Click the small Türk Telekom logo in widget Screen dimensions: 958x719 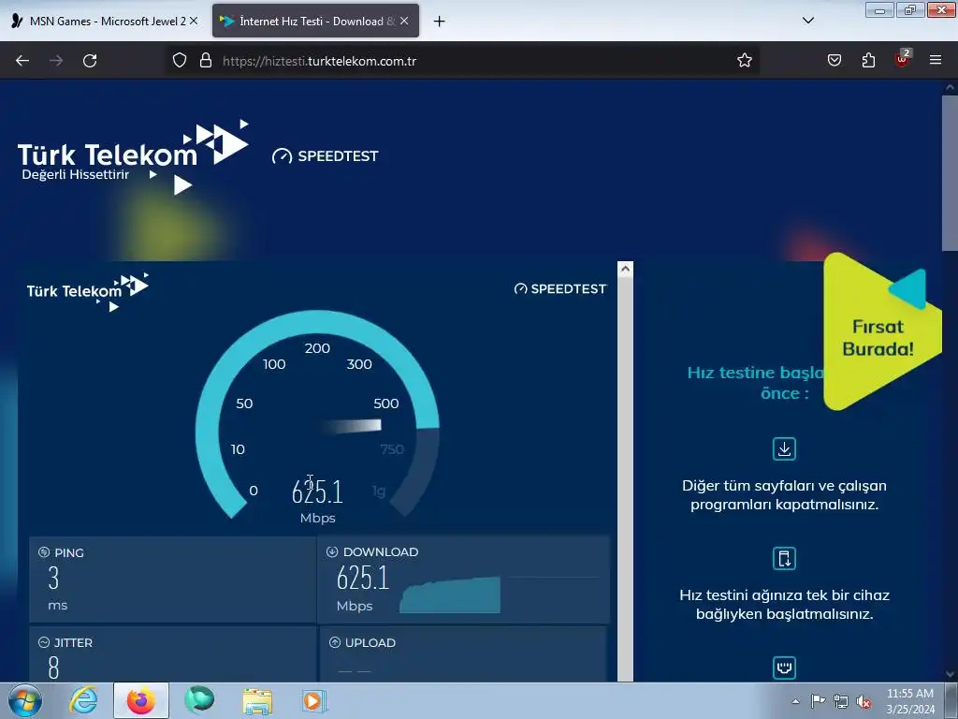click(87, 292)
